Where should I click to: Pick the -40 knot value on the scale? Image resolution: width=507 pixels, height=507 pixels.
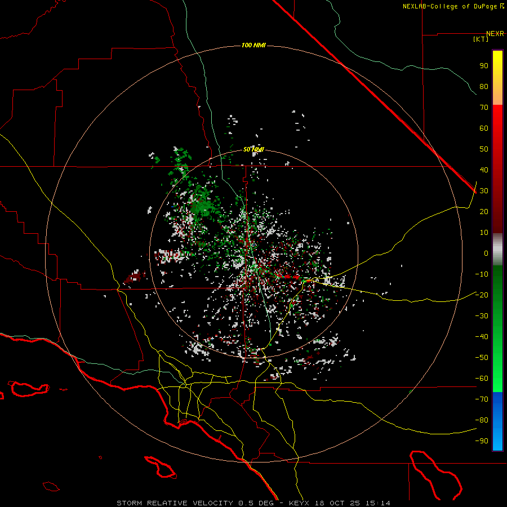coord(482,337)
